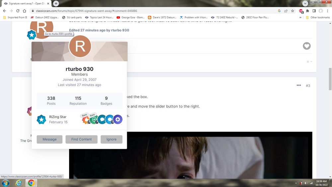This screenshot has width=332, height=187.
Task: Open the three-dots options on post #3
Action: (298, 85)
